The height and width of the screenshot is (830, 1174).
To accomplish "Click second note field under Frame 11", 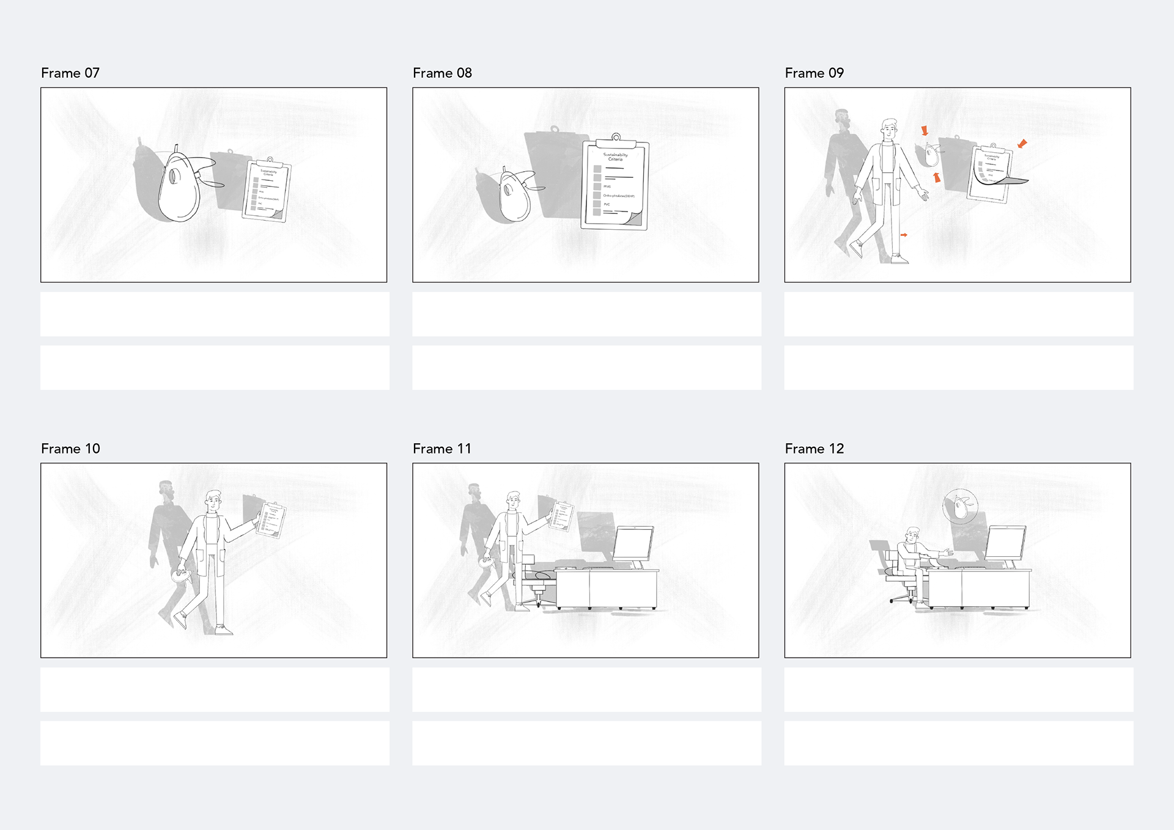I will (587, 743).
